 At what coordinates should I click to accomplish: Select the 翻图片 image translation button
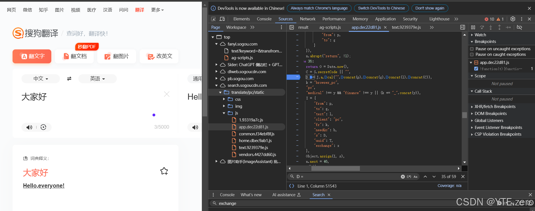[x=117, y=56]
